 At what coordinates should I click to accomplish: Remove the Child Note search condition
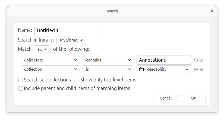[196, 60]
